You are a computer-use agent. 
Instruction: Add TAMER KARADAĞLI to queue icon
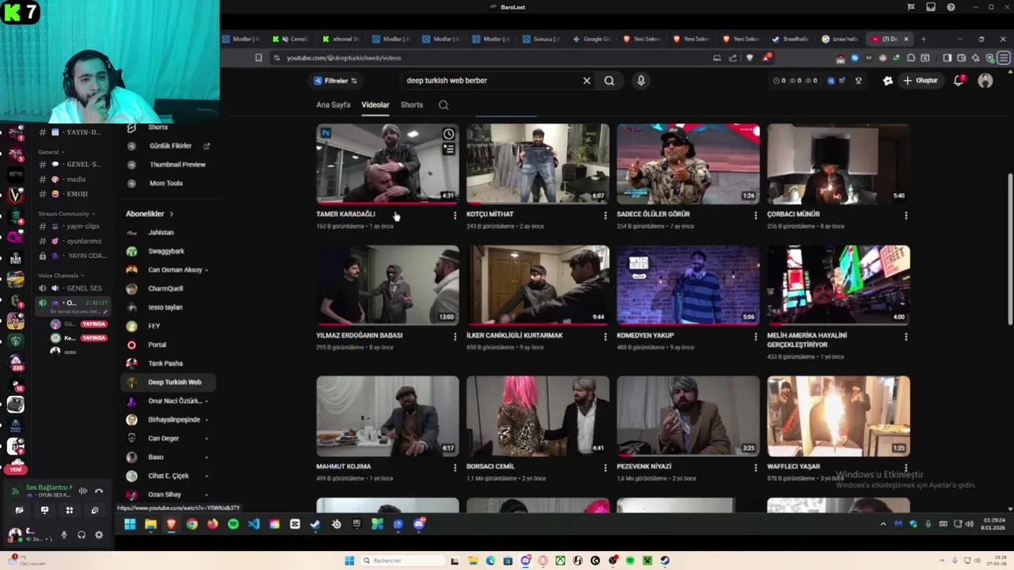point(448,149)
